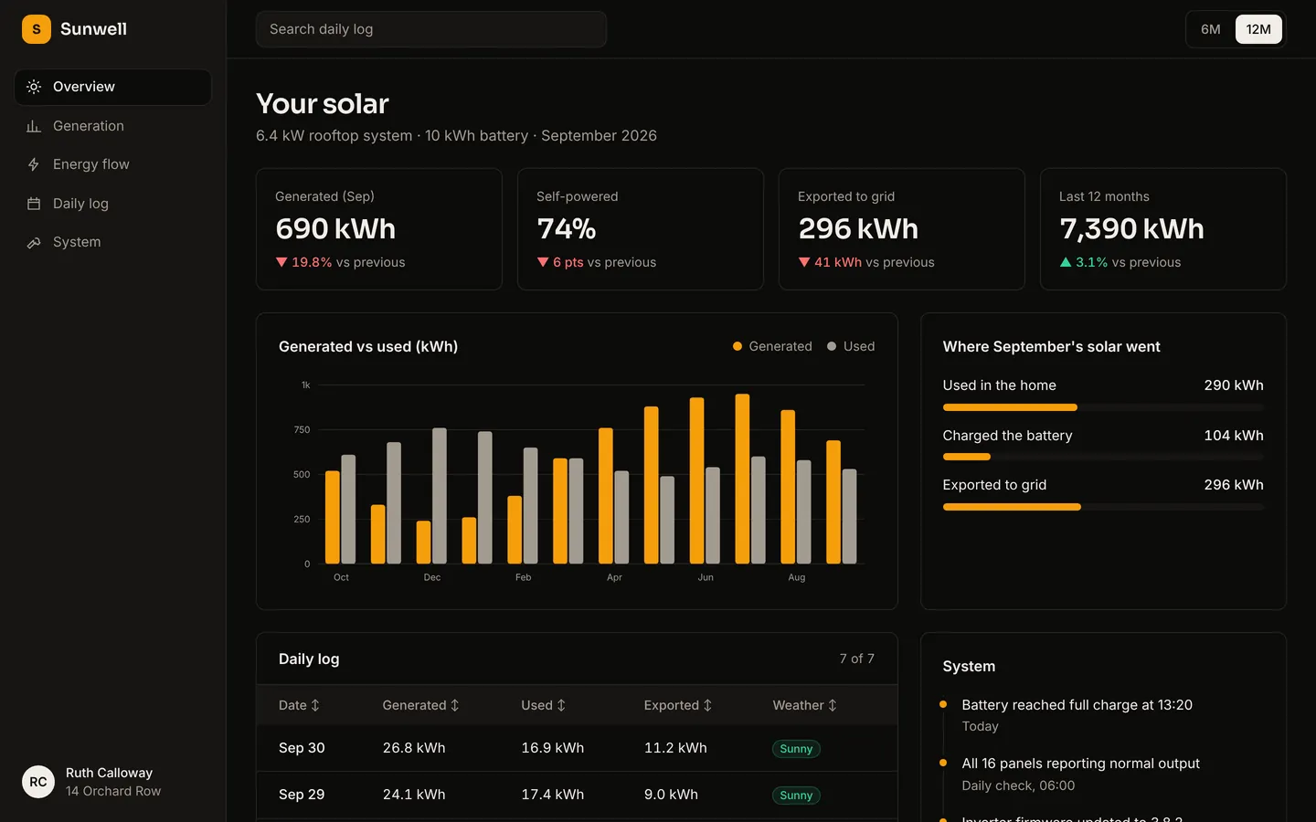Click the Used in the home progress bar

tap(1103, 407)
